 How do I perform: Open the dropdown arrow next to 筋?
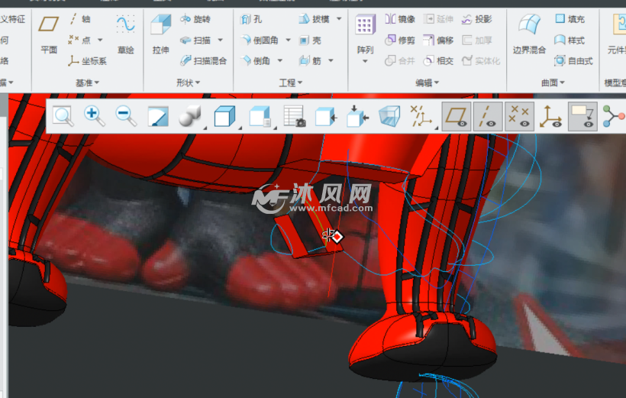point(331,61)
